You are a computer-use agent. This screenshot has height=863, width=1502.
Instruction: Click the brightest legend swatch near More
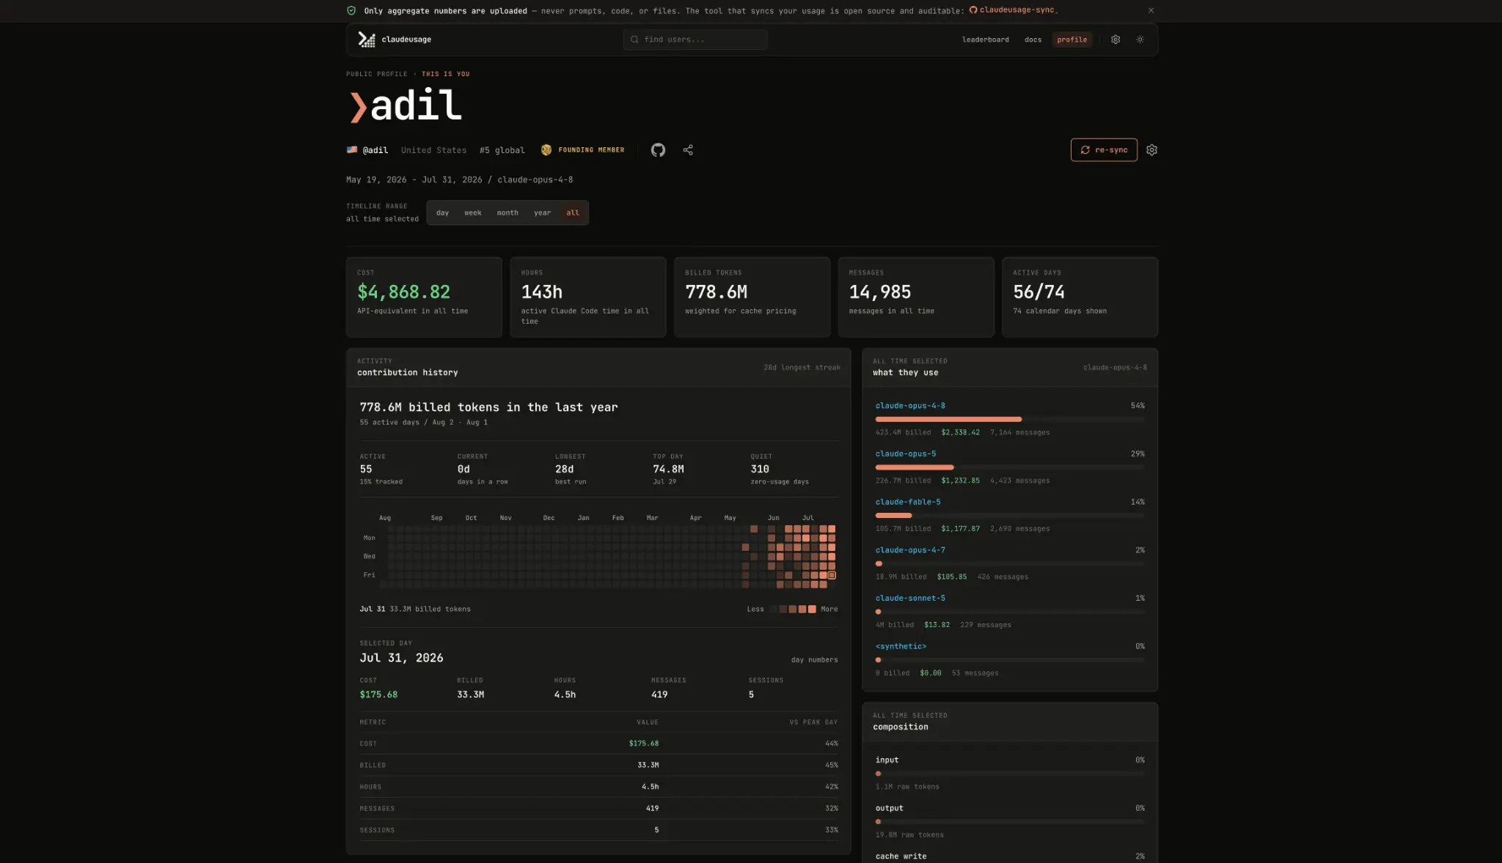click(812, 610)
